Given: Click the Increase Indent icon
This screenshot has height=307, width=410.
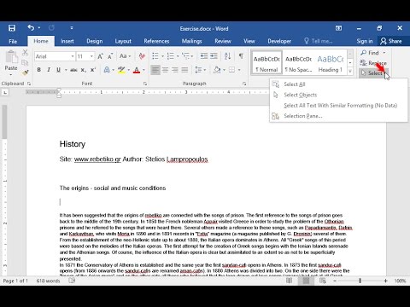Looking at the screenshot, I should coord(214,56).
